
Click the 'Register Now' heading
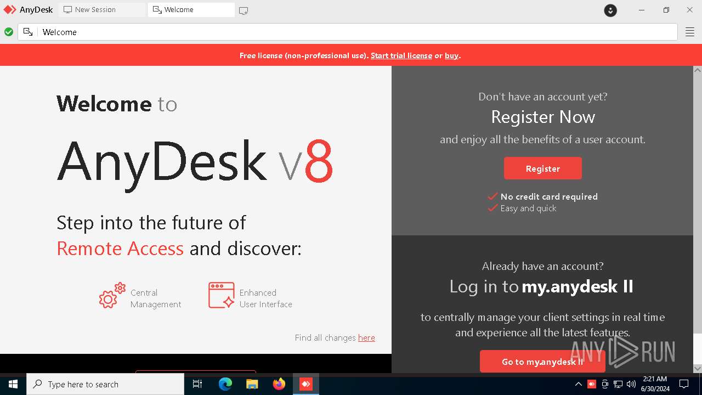pos(543,117)
